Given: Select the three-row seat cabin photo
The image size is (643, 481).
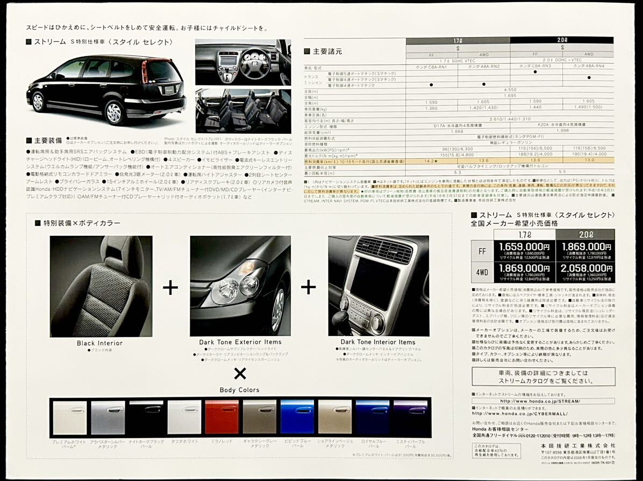Looking at the screenshot, I should pyautogui.click(x=243, y=111).
